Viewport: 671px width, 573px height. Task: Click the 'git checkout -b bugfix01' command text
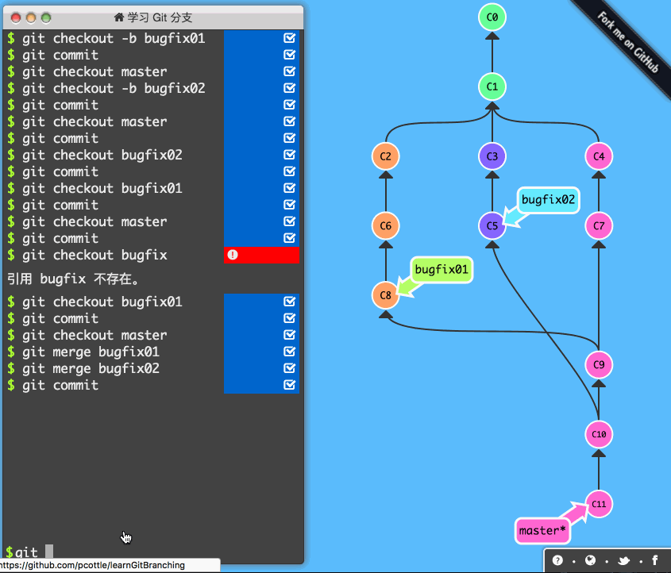114,38
